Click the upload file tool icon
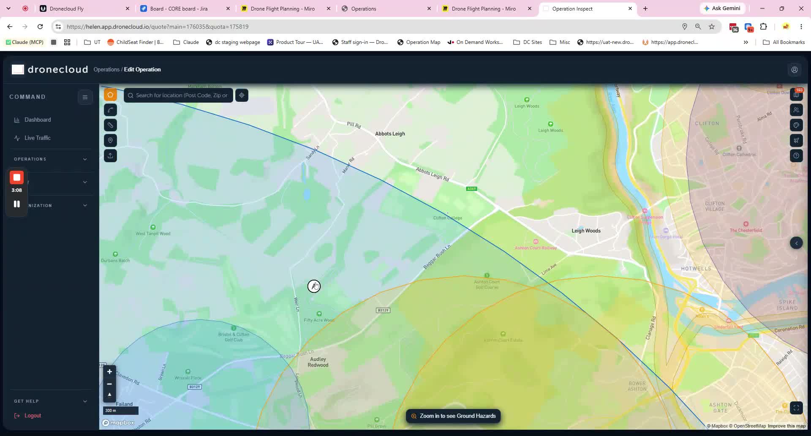 tap(110, 155)
